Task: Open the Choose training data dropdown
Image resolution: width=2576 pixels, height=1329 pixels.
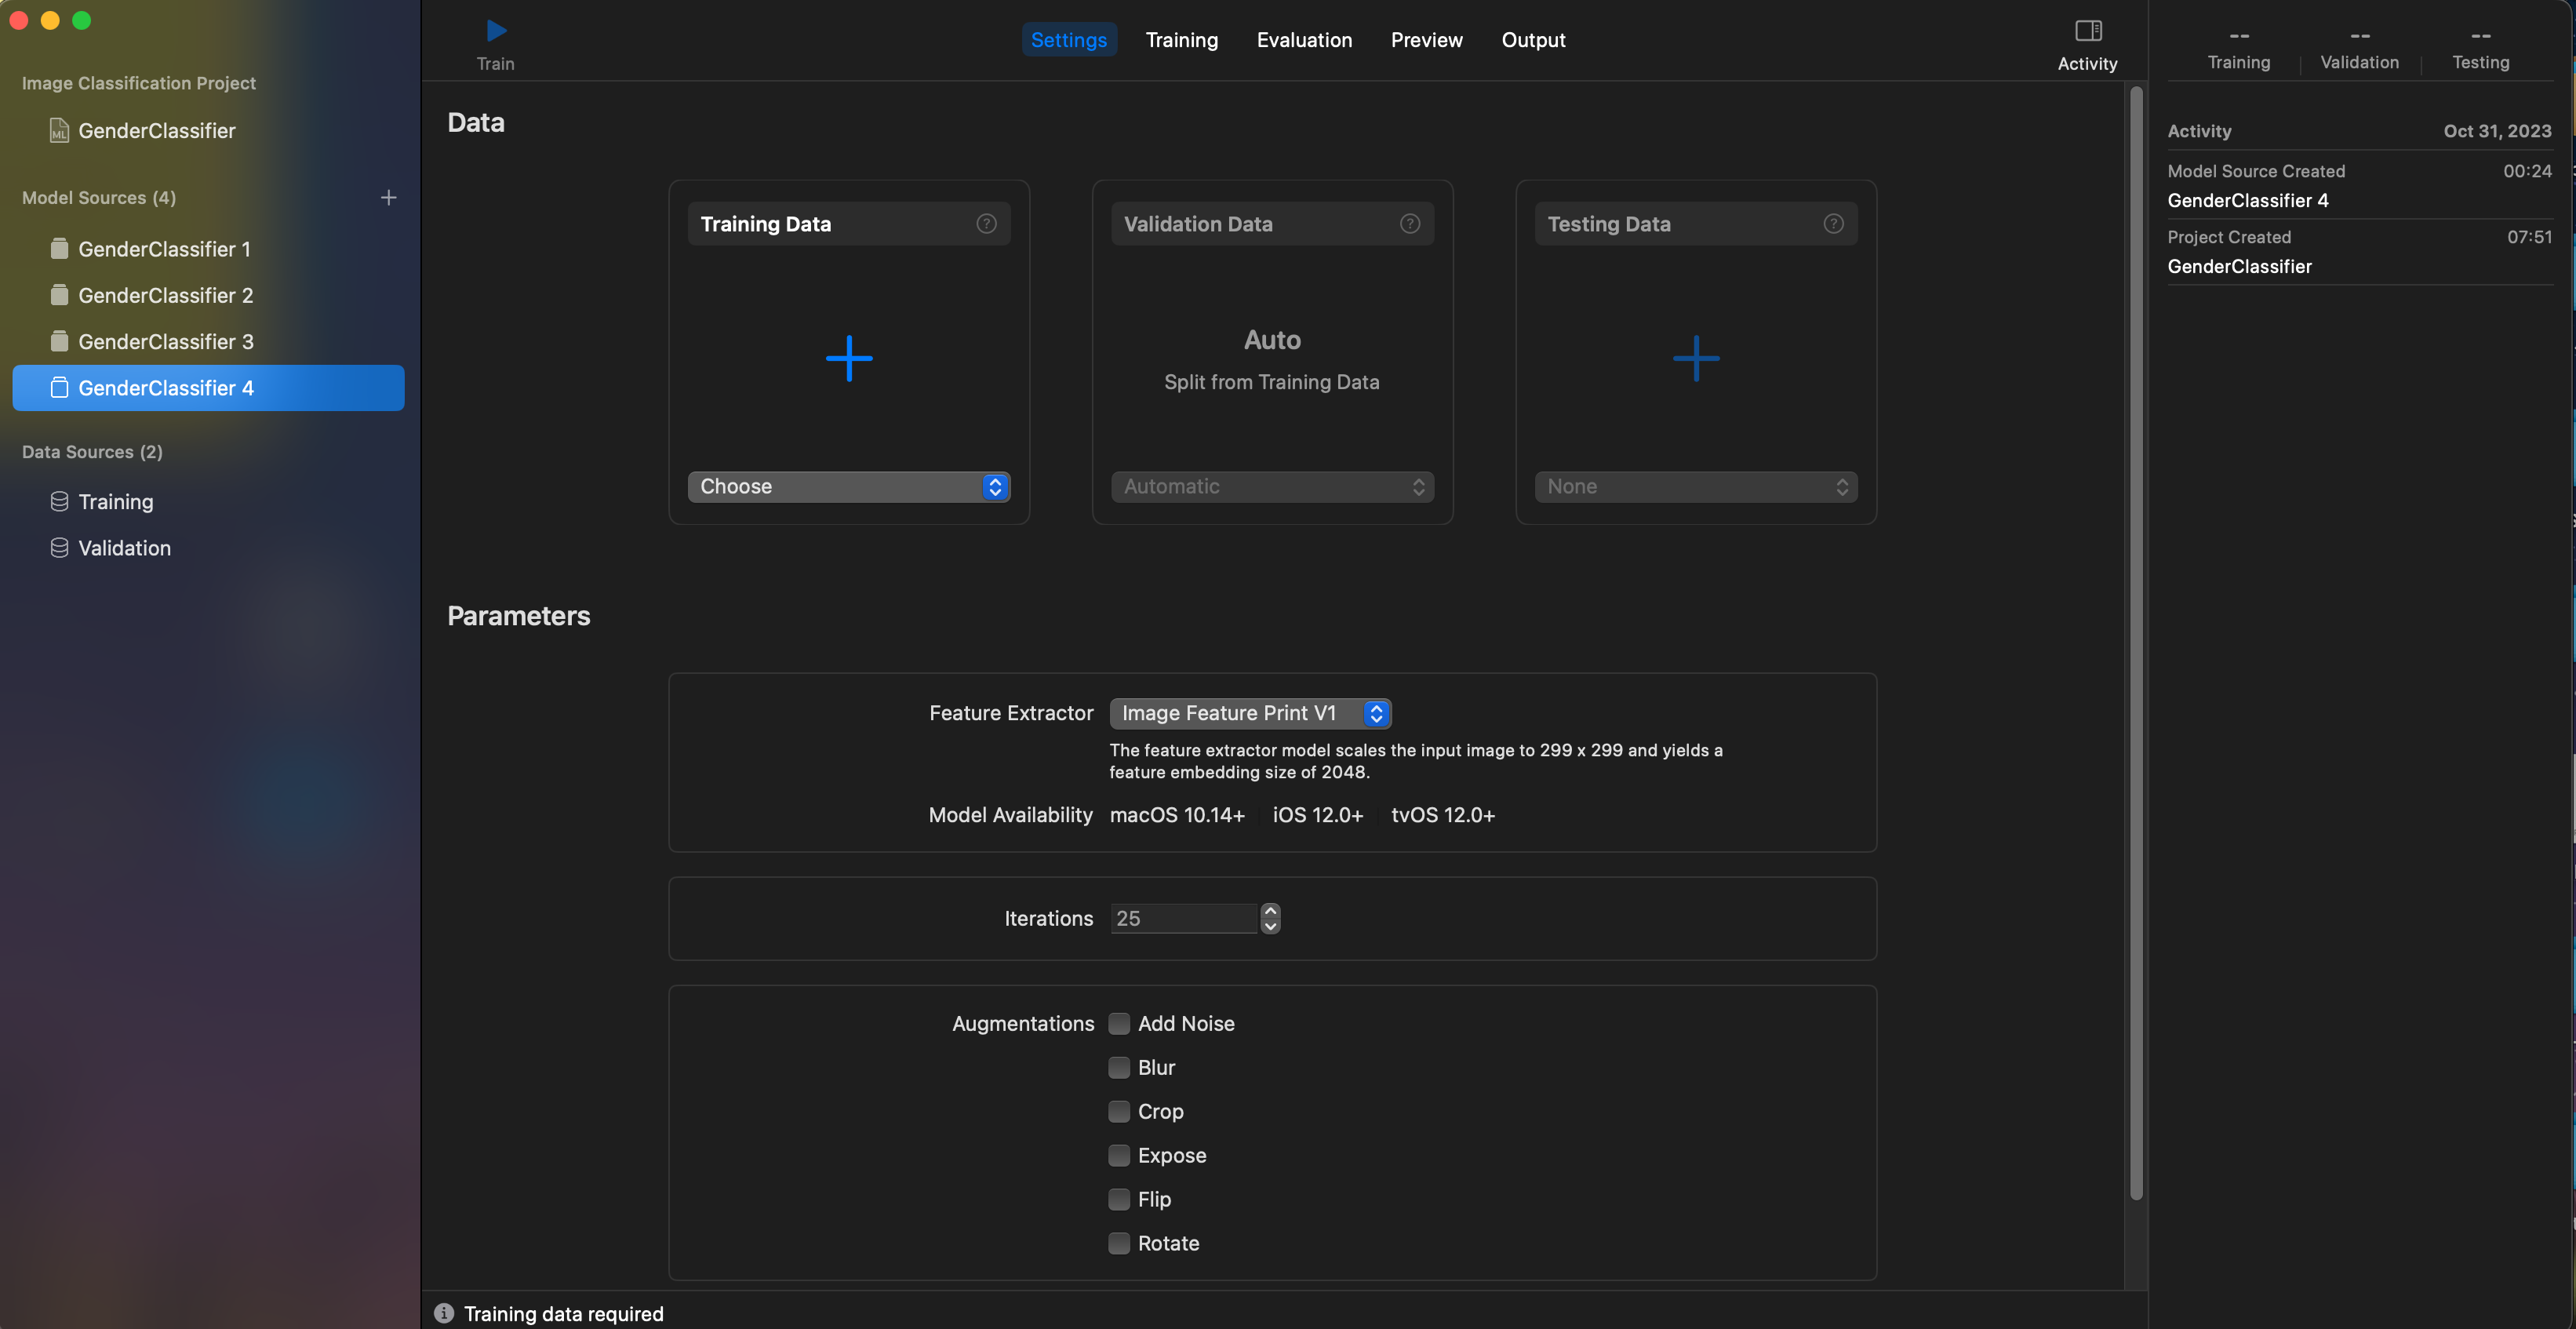Action: pos(848,487)
